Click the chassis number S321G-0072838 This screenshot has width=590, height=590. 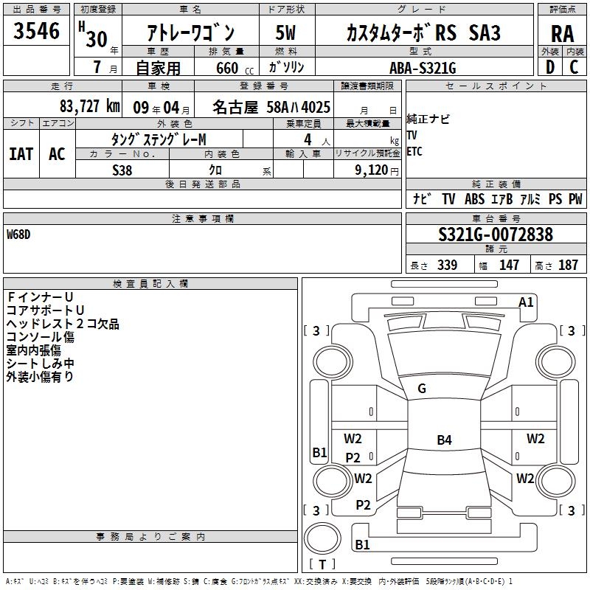tap(496, 235)
